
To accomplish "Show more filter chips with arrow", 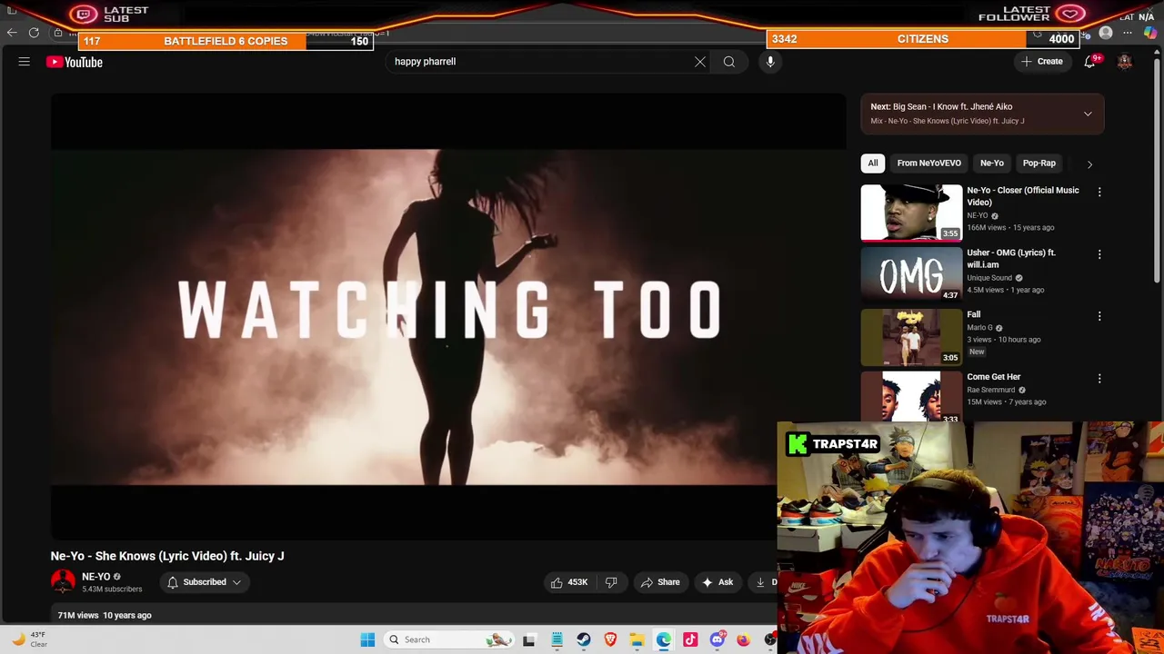I will point(1089,164).
